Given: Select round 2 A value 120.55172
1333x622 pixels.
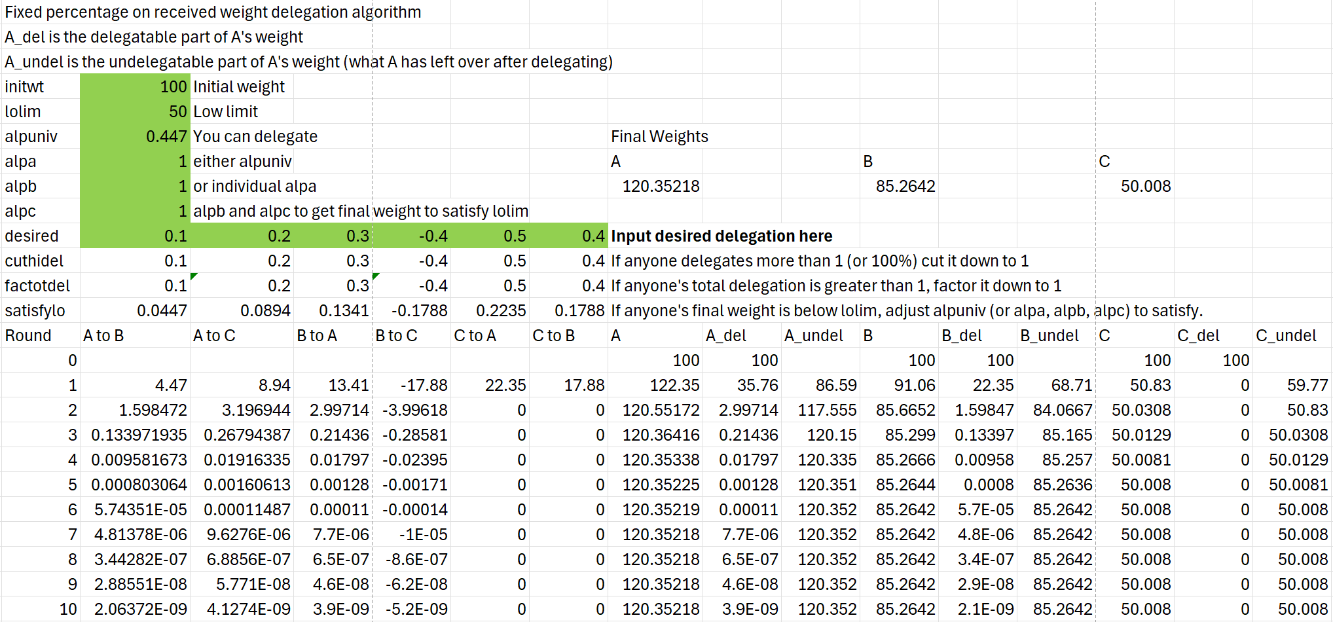Looking at the screenshot, I should pos(655,410).
